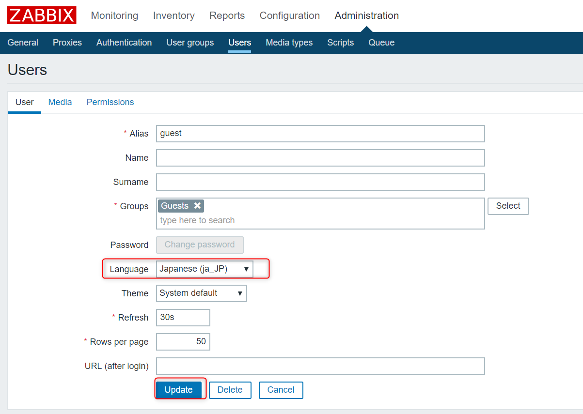Go to User groups submenu
This screenshot has width=583, height=414.
(190, 43)
